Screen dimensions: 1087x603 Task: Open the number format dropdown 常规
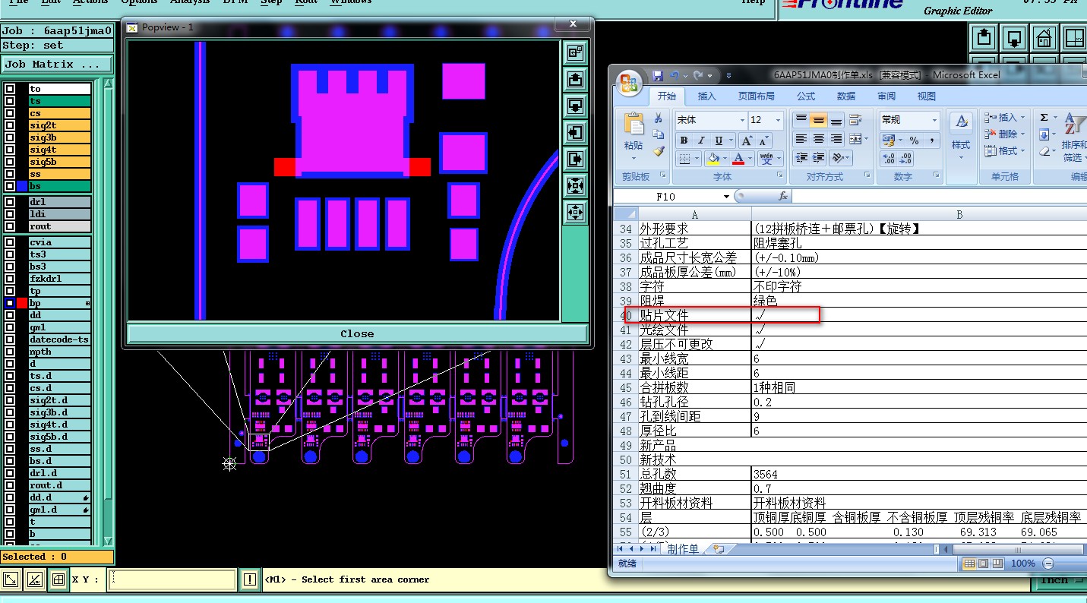tap(935, 120)
